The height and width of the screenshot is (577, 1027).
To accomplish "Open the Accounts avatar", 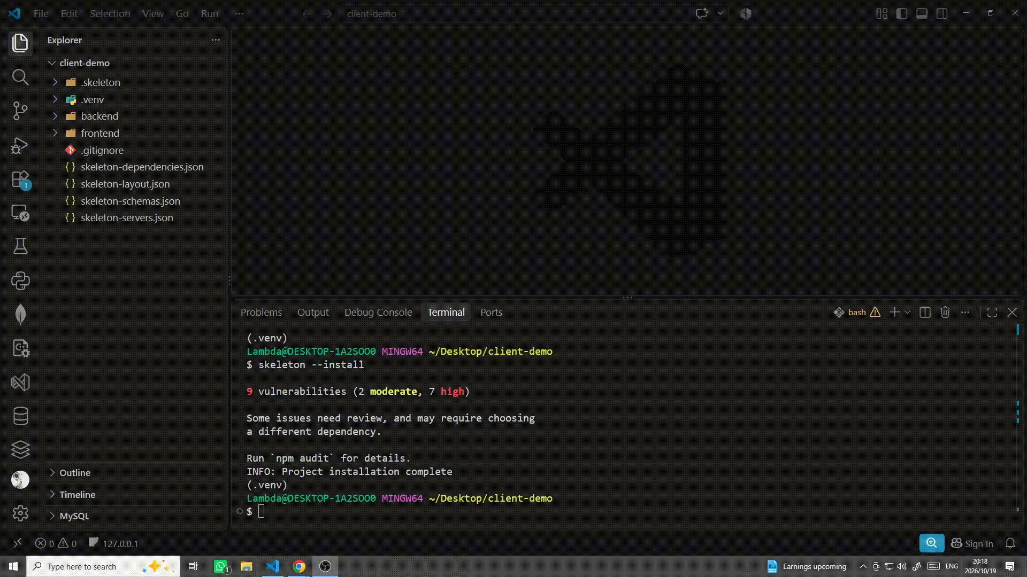I will (20, 480).
